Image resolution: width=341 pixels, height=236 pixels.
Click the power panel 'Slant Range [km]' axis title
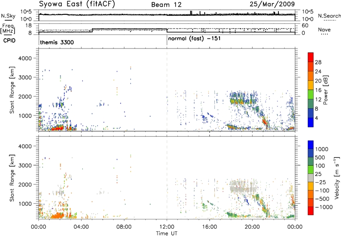pyautogui.click(x=12, y=90)
